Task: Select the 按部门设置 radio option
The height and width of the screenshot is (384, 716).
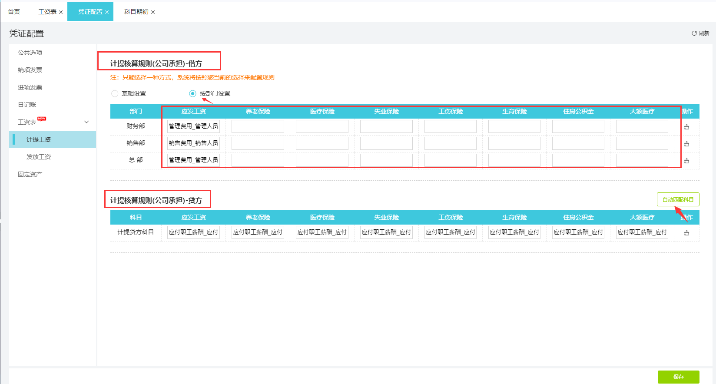Action: click(192, 93)
